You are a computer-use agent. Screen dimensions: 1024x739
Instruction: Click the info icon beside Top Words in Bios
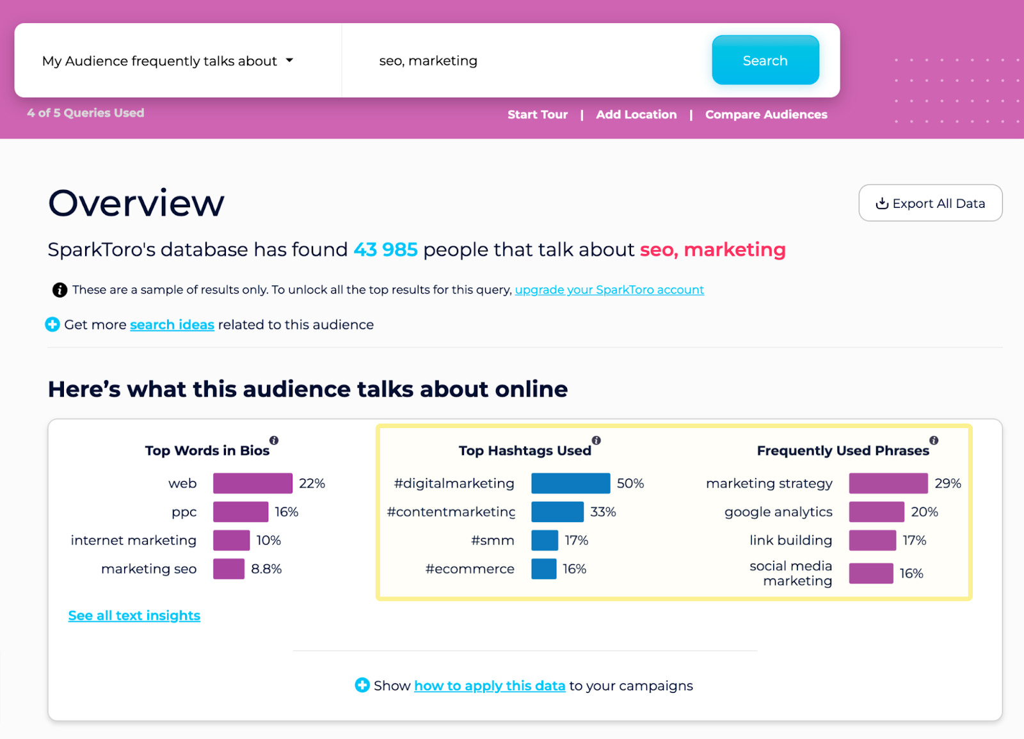(275, 440)
